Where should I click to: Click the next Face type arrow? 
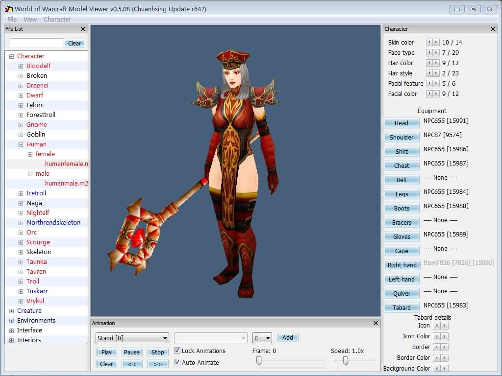[436, 52]
